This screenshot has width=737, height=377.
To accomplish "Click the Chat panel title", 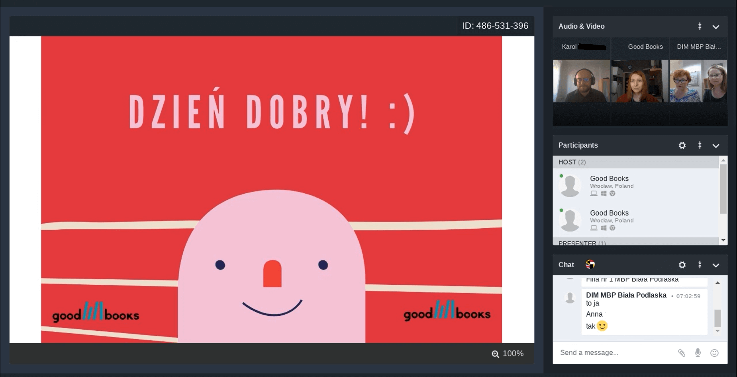I will tap(566, 265).
